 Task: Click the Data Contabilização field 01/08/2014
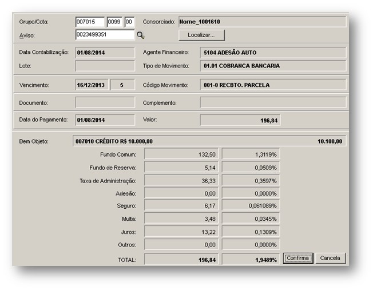click(105, 53)
